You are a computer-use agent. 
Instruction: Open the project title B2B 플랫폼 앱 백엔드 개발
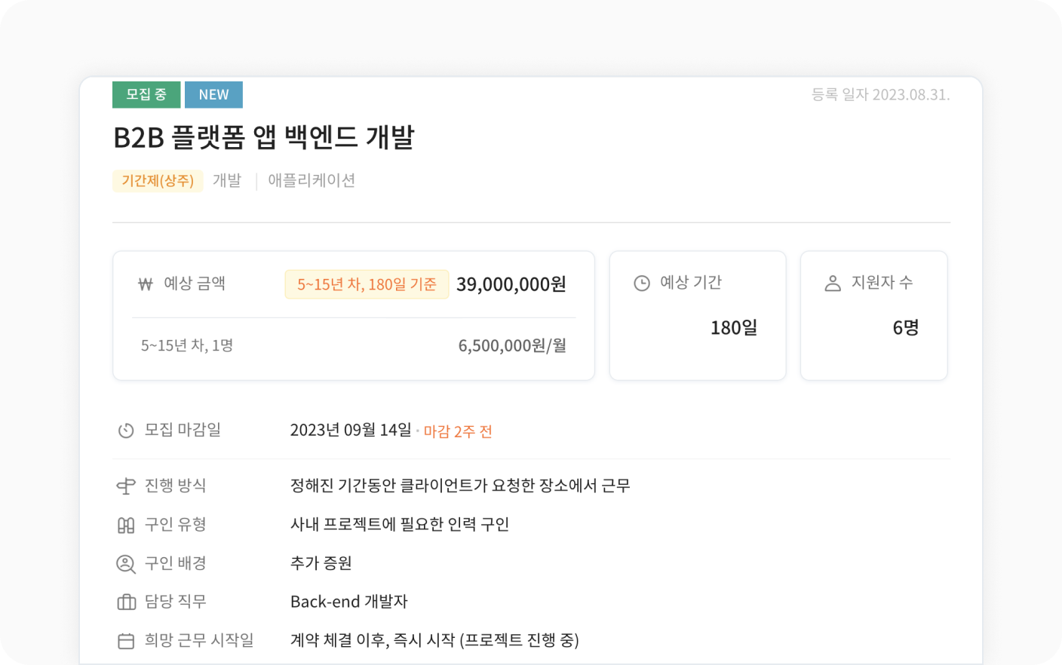[x=264, y=137]
